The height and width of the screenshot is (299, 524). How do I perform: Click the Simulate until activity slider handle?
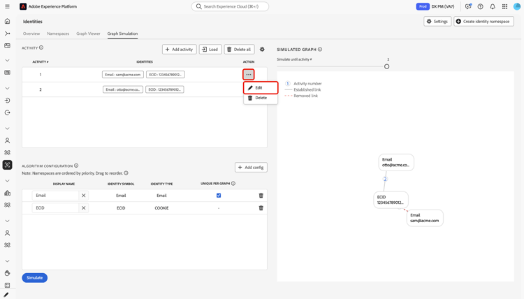coord(386,66)
